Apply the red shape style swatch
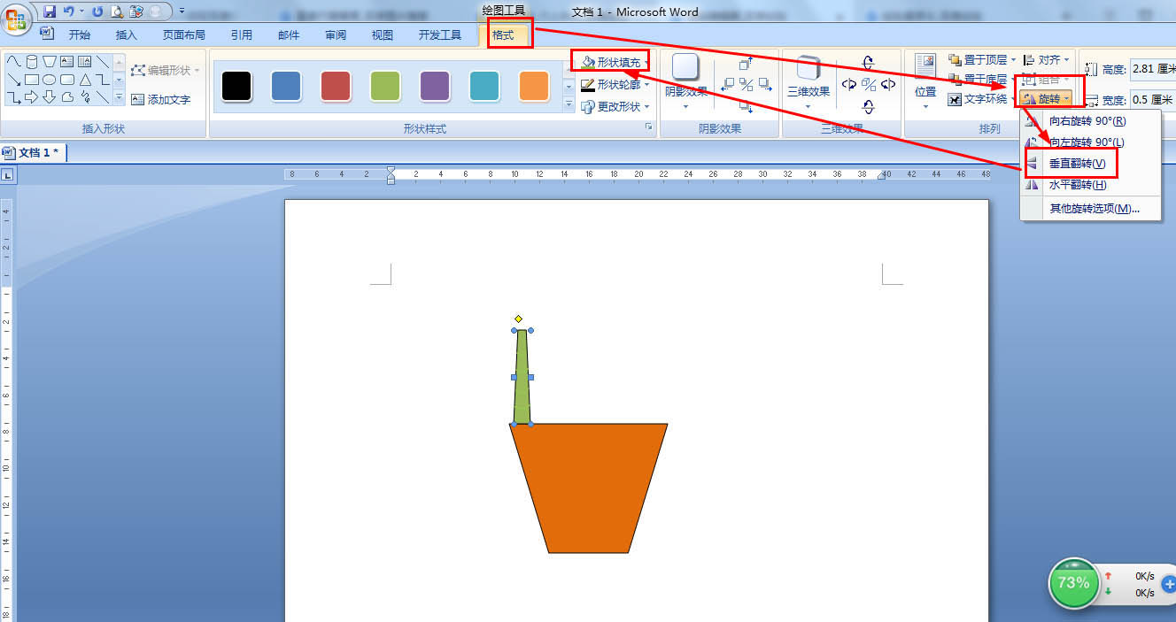Image resolution: width=1176 pixels, height=622 pixels. point(336,86)
